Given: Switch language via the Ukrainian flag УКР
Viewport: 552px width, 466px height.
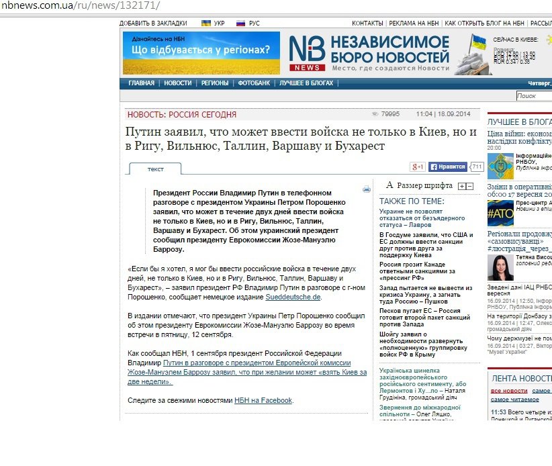Looking at the screenshot, I should pyautogui.click(x=213, y=23).
